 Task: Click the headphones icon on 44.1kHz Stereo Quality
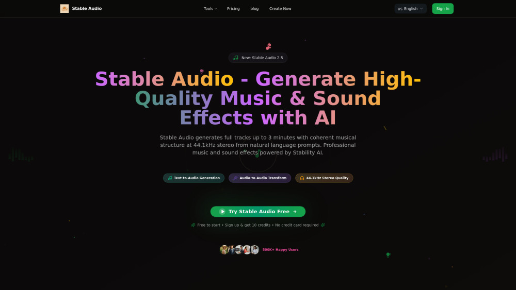click(x=302, y=178)
